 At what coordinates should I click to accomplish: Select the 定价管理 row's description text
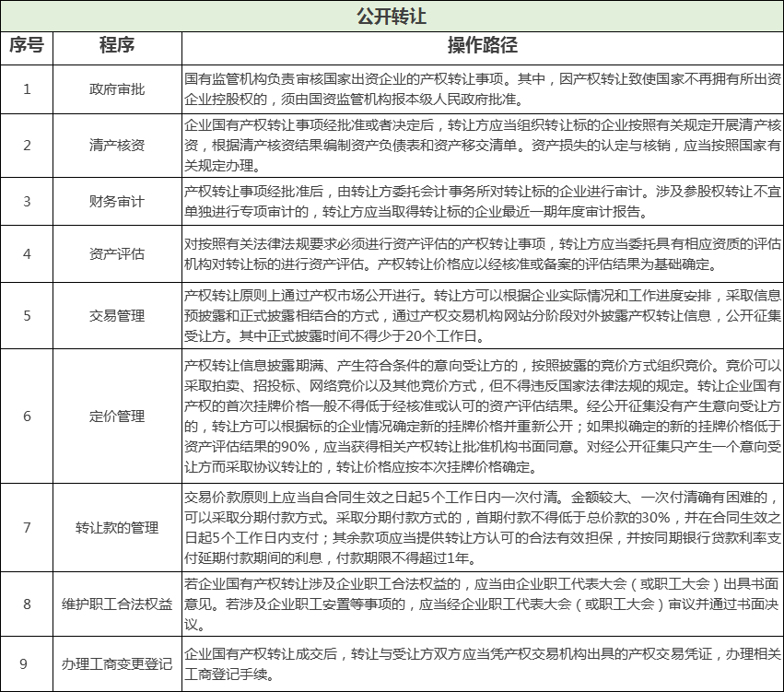point(482,416)
